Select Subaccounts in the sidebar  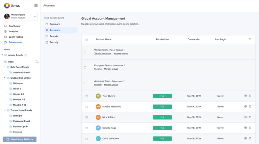pyautogui.click(x=16, y=42)
